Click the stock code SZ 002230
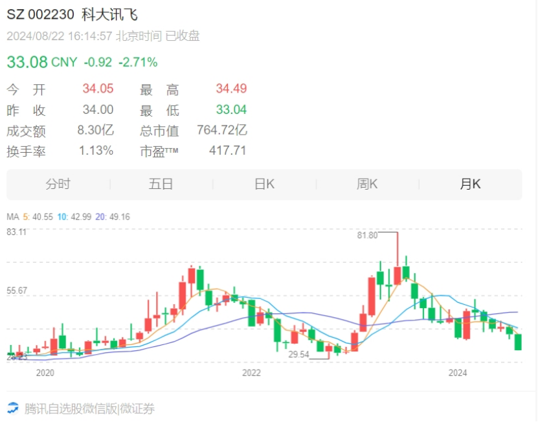This screenshot has width=538, height=422. pyautogui.click(x=40, y=15)
